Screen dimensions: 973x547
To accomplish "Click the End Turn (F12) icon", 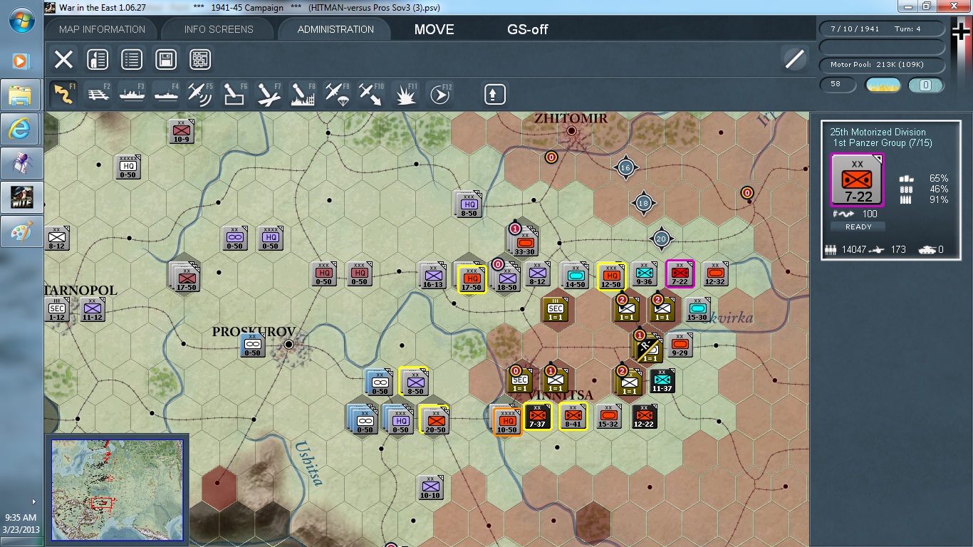I will pyautogui.click(x=440, y=93).
